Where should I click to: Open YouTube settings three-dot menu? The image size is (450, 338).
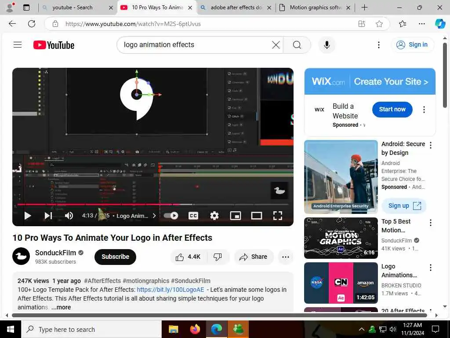pyautogui.click(x=379, y=45)
